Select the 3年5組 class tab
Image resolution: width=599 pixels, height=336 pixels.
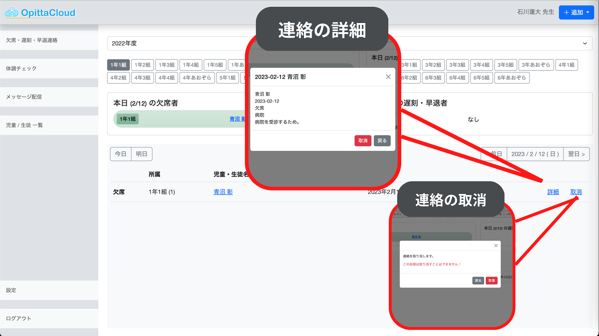point(506,65)
